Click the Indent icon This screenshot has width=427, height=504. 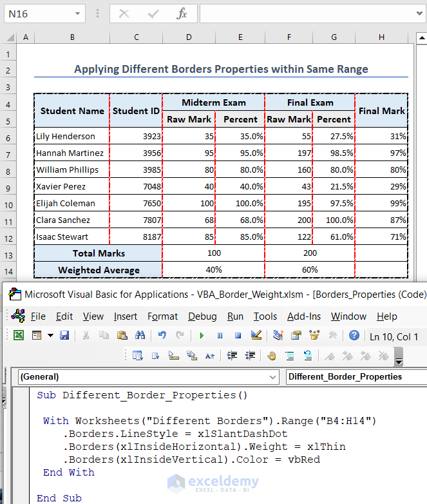tap(232, 356)
